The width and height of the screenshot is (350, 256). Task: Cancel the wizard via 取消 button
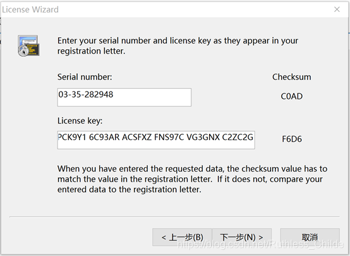[310, 237]
